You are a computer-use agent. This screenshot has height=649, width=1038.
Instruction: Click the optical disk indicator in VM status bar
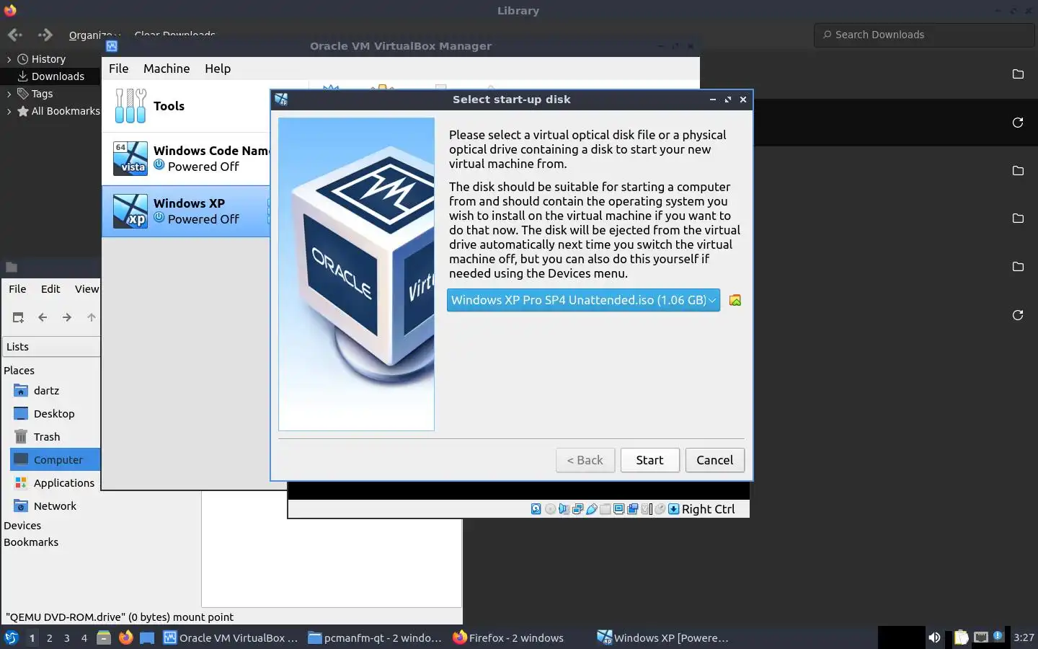(551, 509)
